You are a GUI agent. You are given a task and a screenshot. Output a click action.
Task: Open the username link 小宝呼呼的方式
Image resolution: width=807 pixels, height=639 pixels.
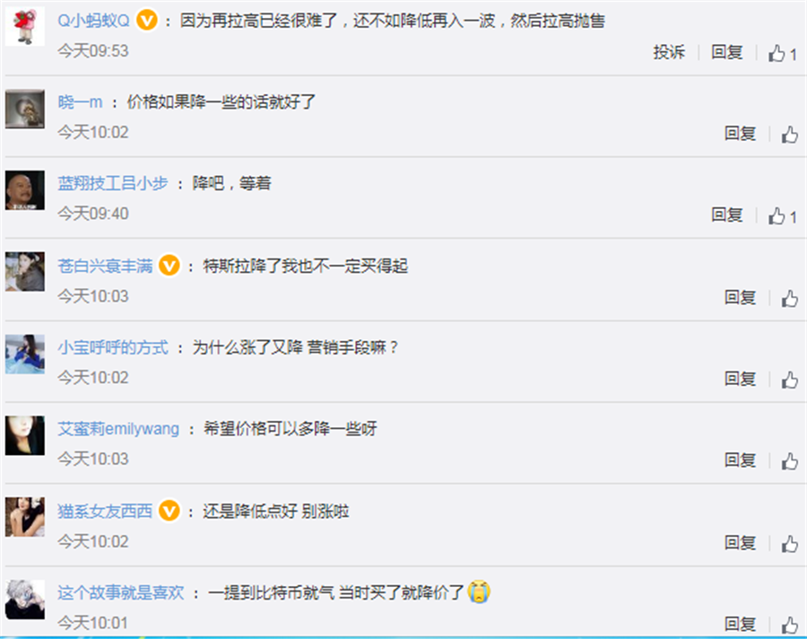(x=113, y=347)
